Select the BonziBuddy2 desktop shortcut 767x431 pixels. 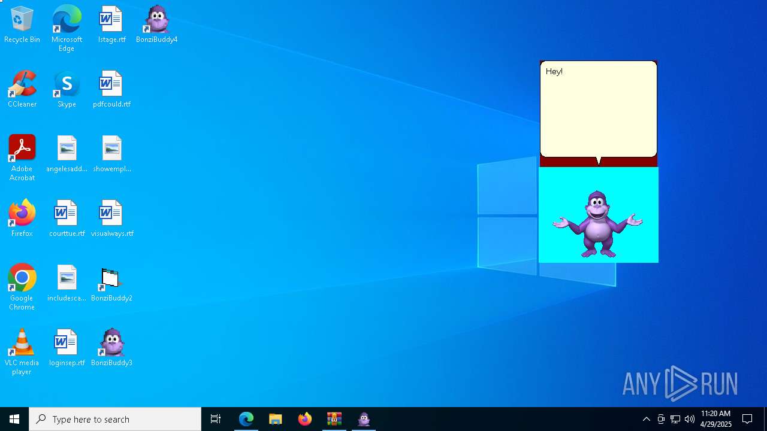pos(111,283)
